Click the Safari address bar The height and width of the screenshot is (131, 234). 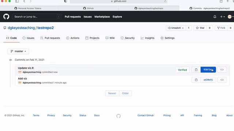[x=118, y=1]
